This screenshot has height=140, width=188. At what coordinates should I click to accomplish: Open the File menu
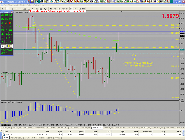[x=5, y=5]
